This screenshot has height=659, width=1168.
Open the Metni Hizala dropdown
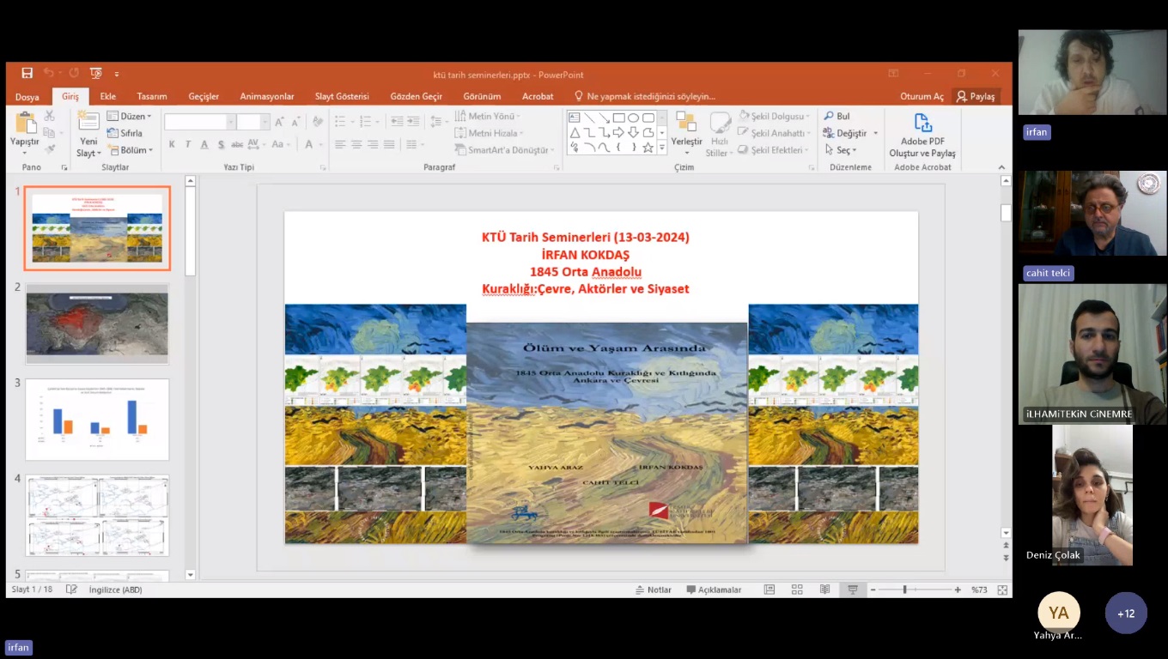coord(489,133)
